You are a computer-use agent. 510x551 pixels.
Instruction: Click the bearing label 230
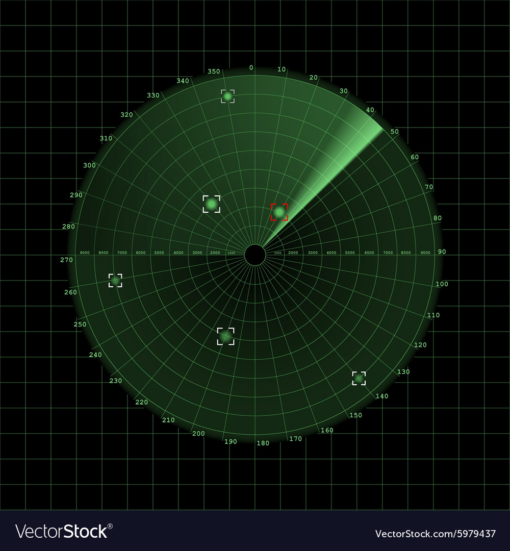coord(116,381)
